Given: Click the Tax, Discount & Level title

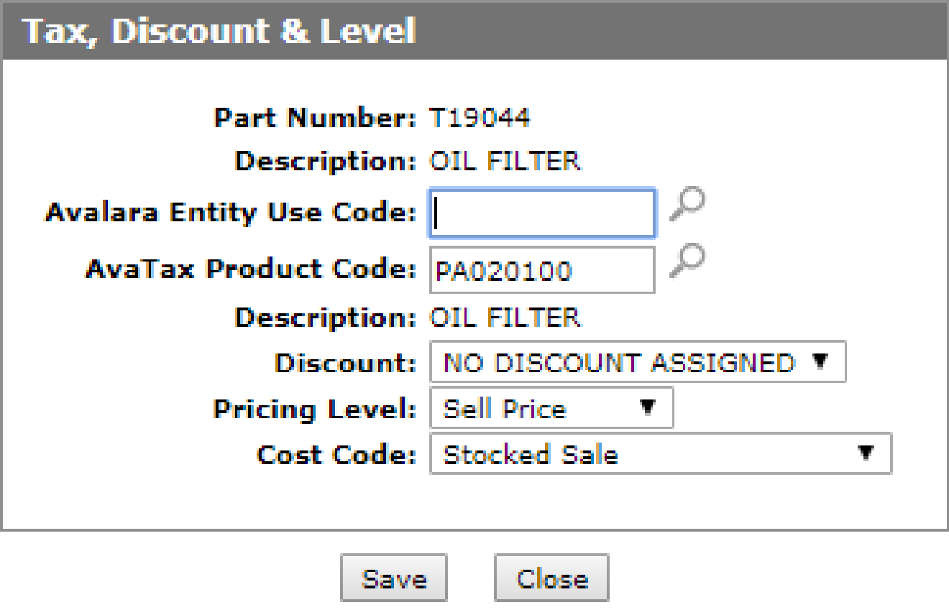Looking at the screenshot, I should [219, 32].
